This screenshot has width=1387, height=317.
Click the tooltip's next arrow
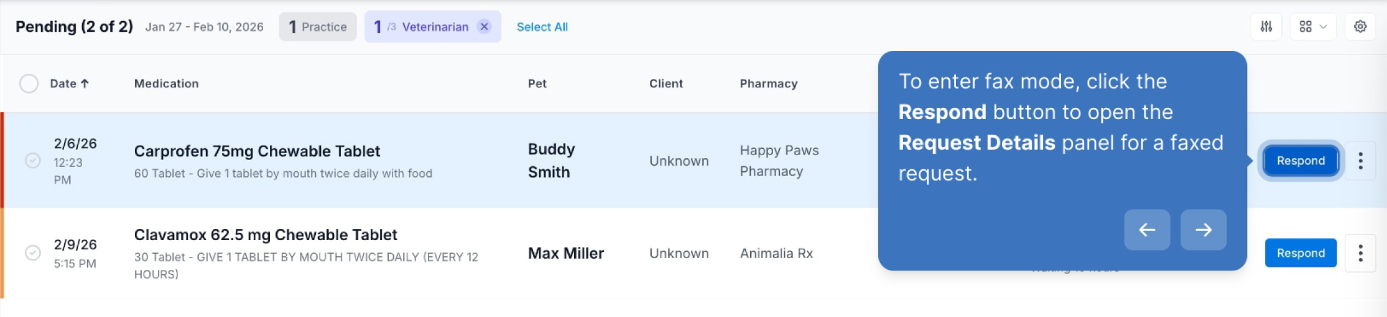pyautogui.click(x=1204, y=230)
